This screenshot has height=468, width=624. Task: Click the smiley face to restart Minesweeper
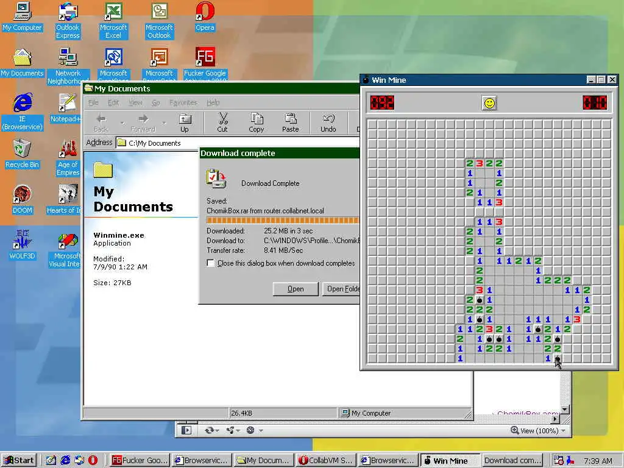489,103
